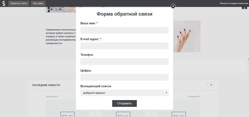Click left news card placeholder image

click(x=67, y=108)
